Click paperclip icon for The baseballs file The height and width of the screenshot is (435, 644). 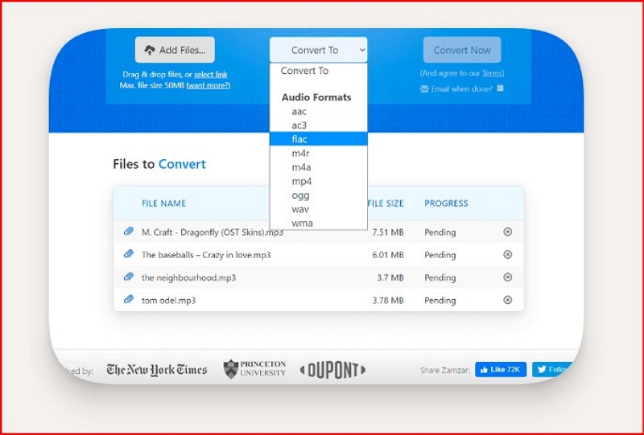(129, 254)
